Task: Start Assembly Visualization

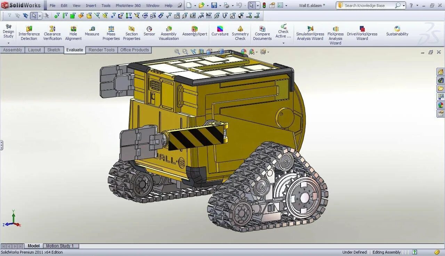Action: [169, 33]
